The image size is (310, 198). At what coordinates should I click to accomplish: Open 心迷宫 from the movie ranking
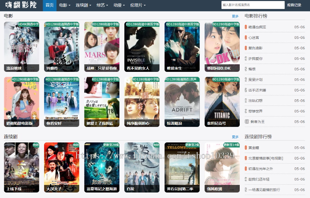(x=254, y=37)
